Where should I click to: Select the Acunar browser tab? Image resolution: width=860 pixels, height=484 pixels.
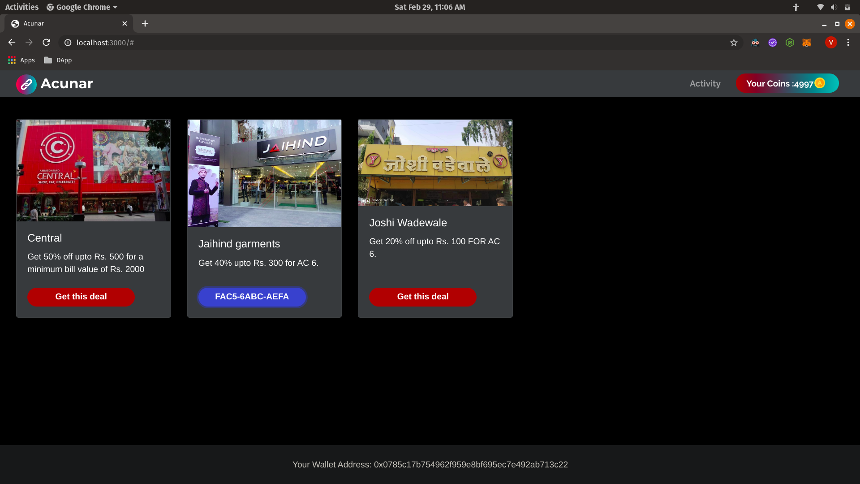(63, 24)
